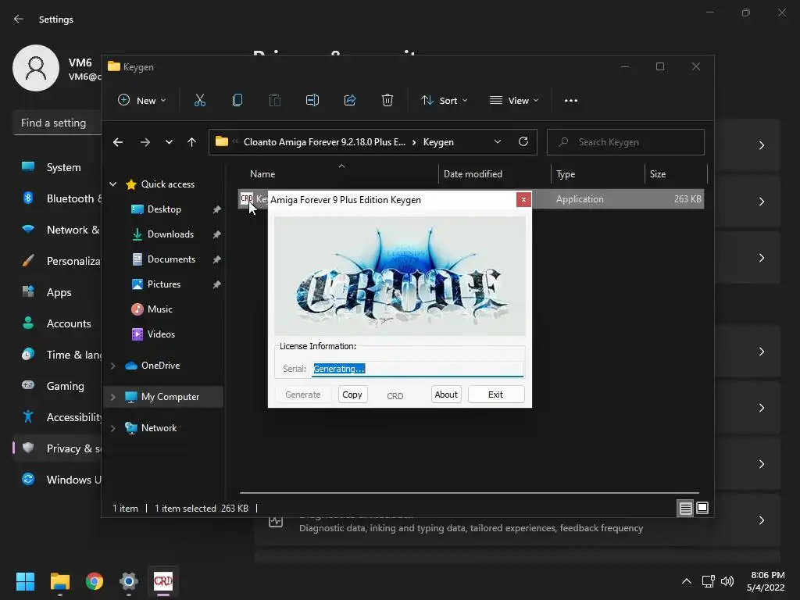The height and width of the screenshot is (600, 800).
Task: Click the Search Keygen box
Action: pos(626,142)
